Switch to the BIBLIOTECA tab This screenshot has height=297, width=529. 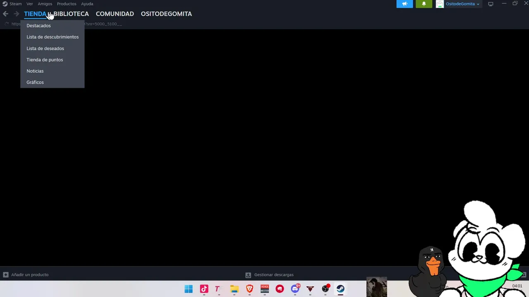click(x=71, y=14)
